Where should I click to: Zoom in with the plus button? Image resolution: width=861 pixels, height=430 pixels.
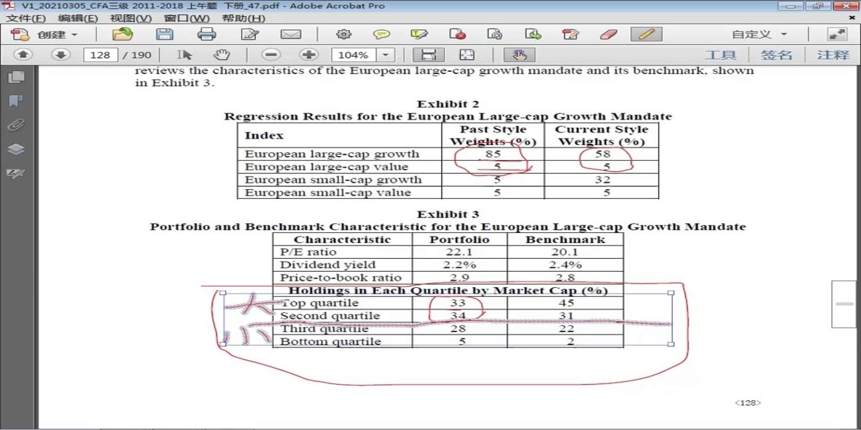click(x=309, y=55)
